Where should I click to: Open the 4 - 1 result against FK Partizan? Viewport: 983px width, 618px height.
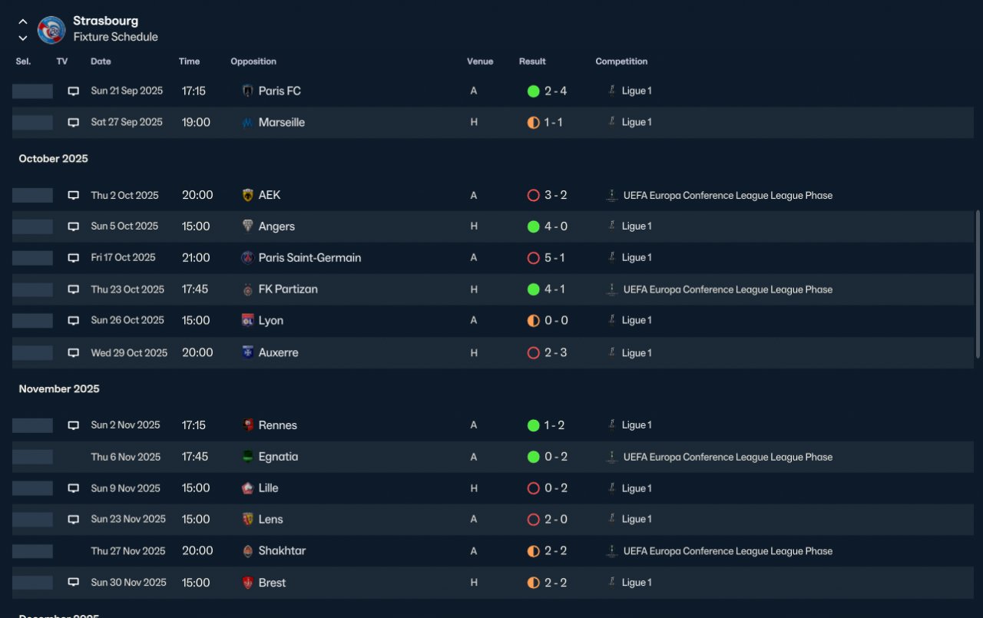(x=554, y=289)
